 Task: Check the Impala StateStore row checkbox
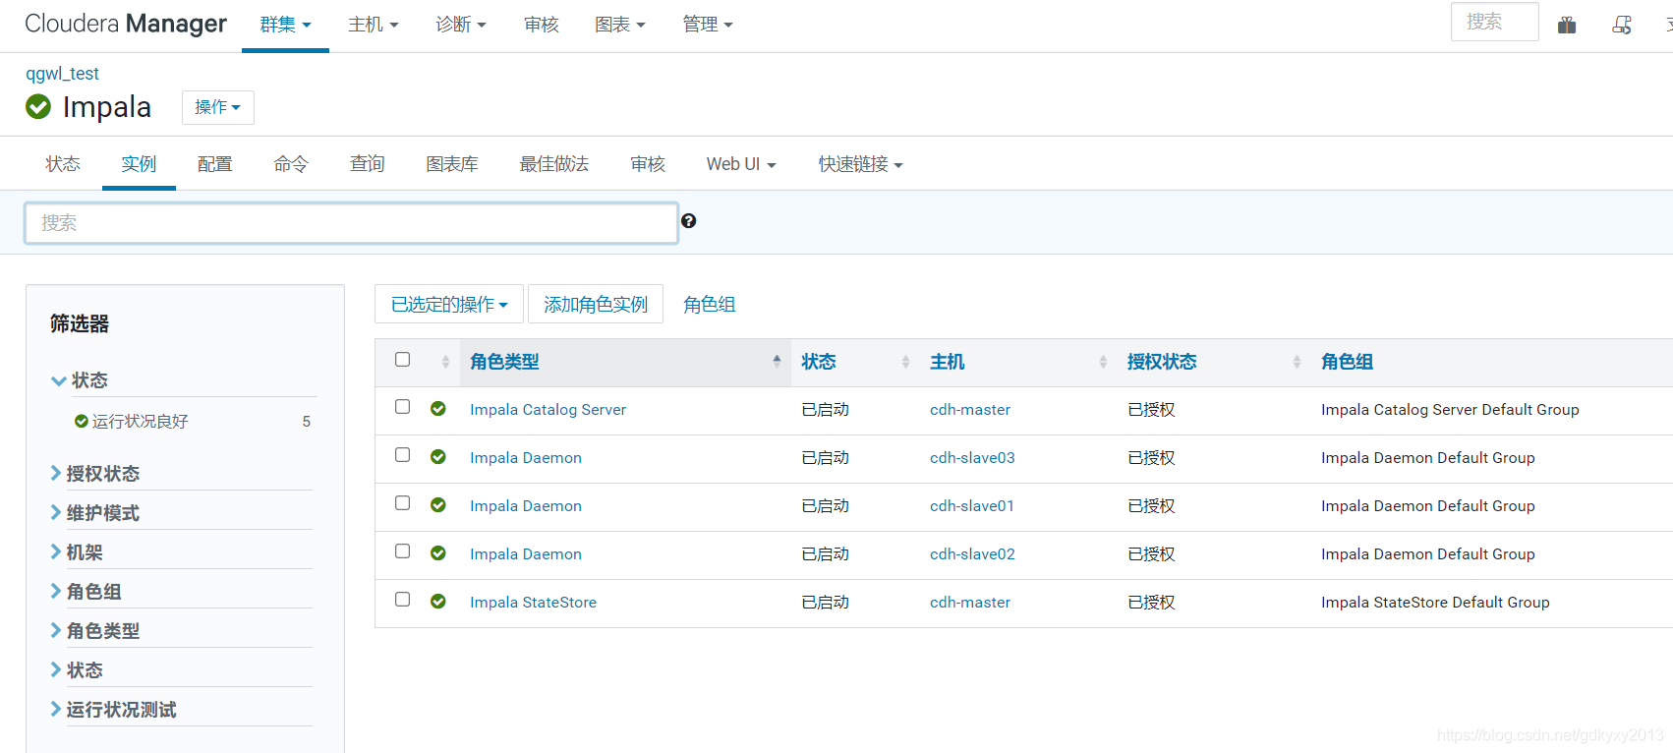pos(402,599)
